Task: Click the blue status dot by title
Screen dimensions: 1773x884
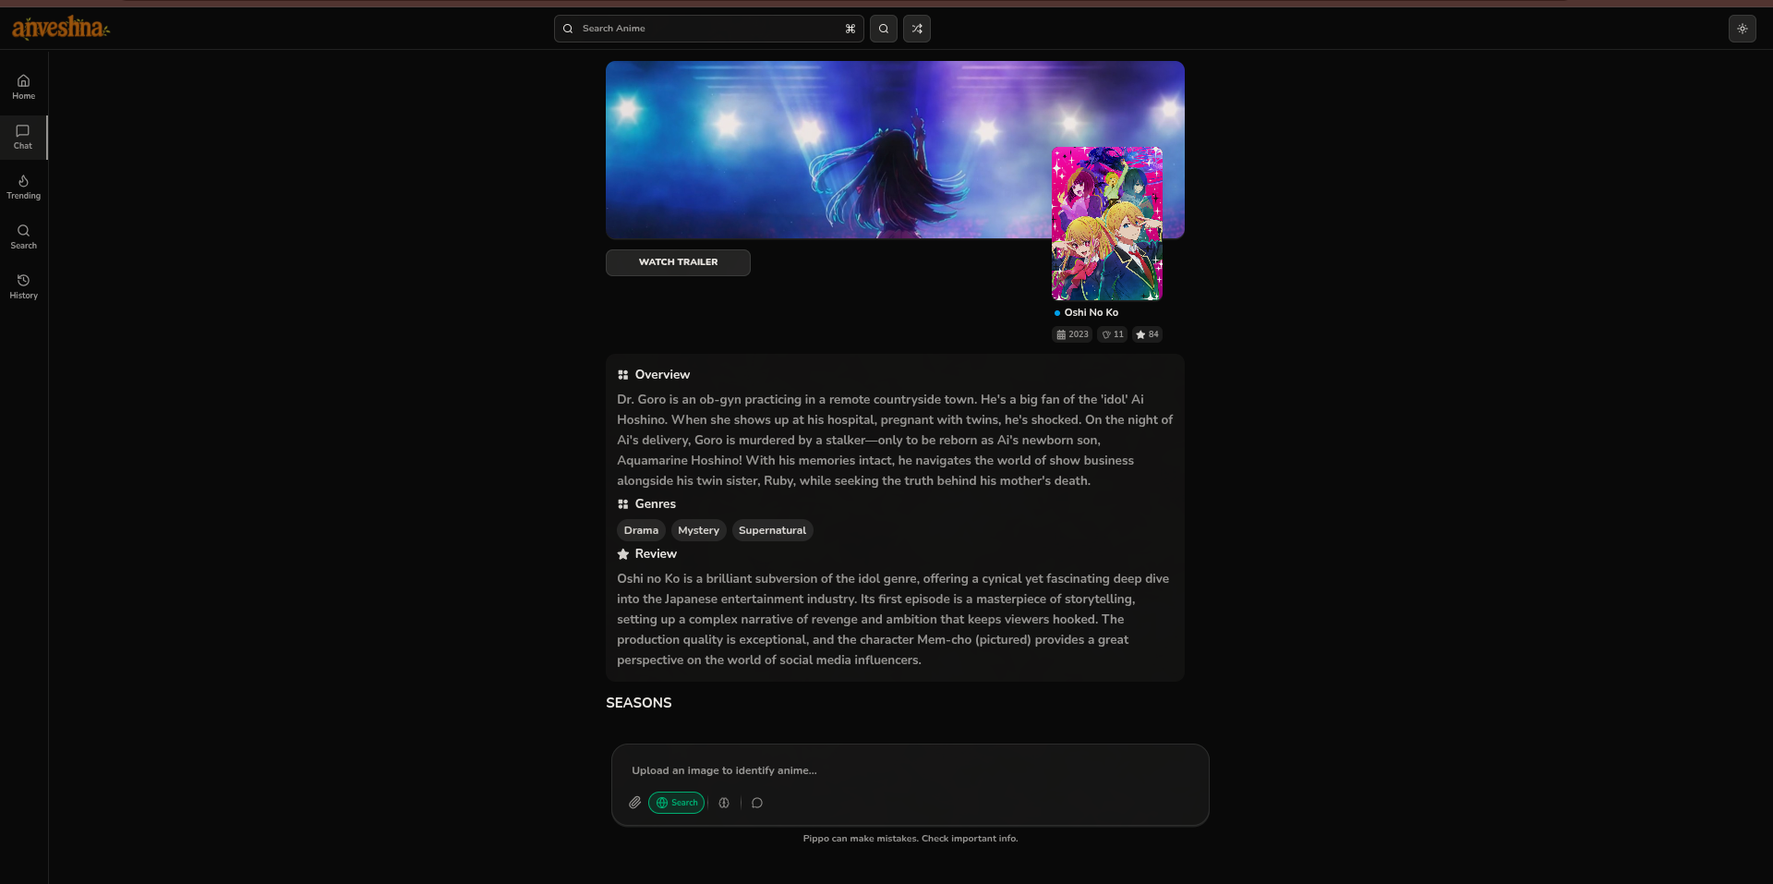Action: [x=1057, y=313]
